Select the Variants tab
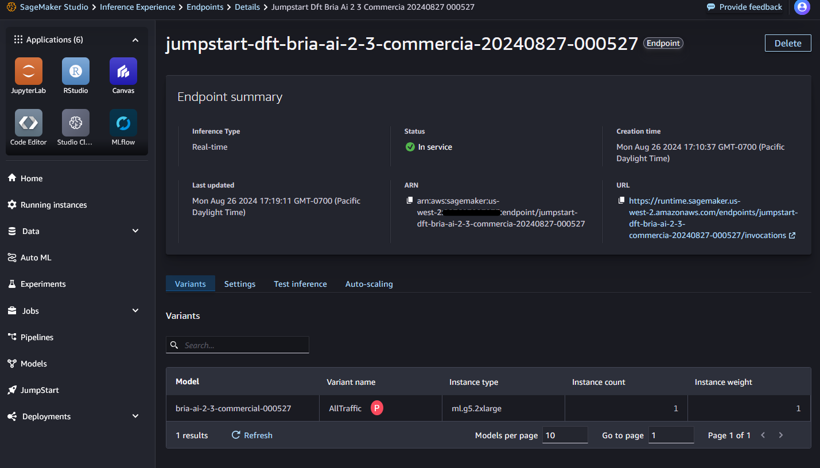This screenshot has width=820, height=468. point(191,283)
